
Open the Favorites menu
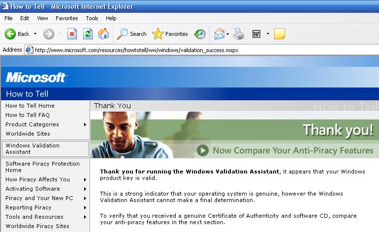[x=67, y=18]
